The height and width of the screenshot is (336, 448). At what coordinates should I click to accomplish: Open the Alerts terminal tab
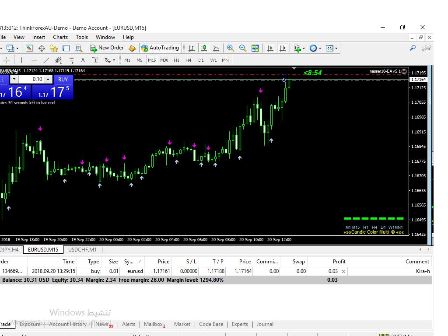129,324
